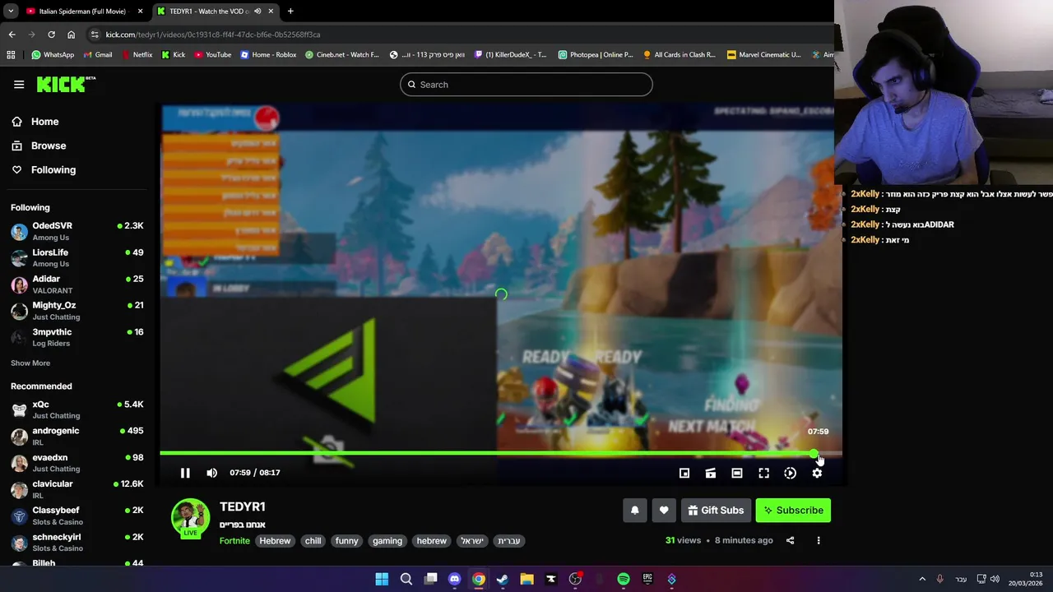The image size is (1053, 592).
Task: Open schneckyirl recommended channel
Action: 77,543
